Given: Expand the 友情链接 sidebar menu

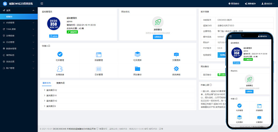Looking at the screenshot, I should click(19, 36).
